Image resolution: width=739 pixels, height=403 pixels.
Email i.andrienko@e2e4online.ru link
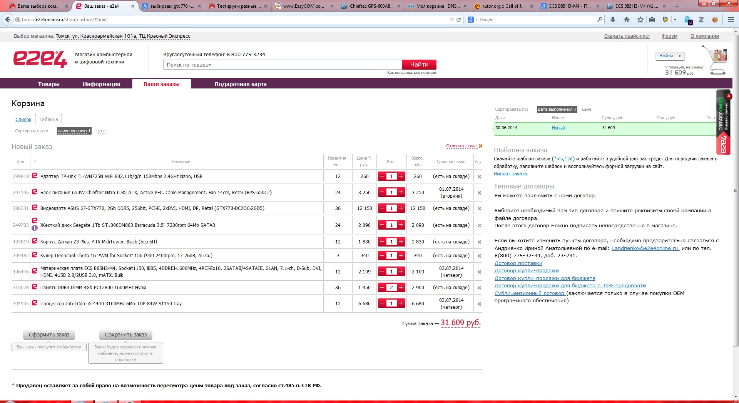[x=645, y=248]
